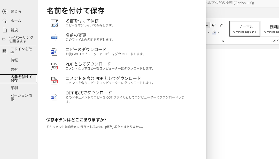The width and height of the screenshot is (279, 159).
Task: Select 新規 in the backstage sidebar
Action: 14,30
